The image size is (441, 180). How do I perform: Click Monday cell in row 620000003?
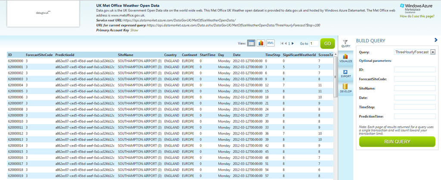pos(224,79)
